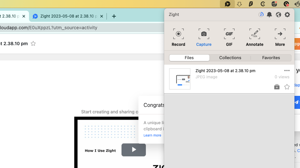This screenshot has width=300, height=168.
Task: Favorite the file with the star icon in panel
Action: (287, 87)
